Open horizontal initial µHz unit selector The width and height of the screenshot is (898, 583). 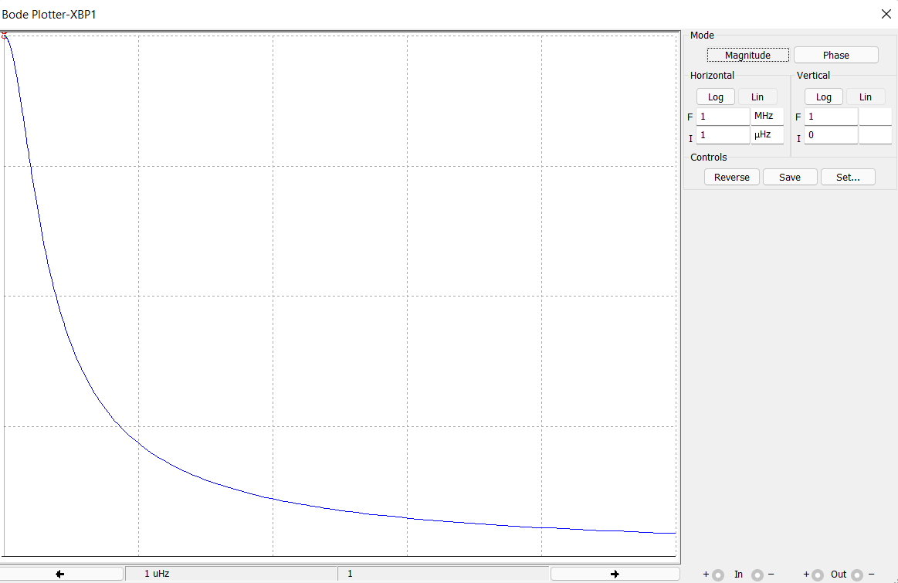tap(767, 135)
